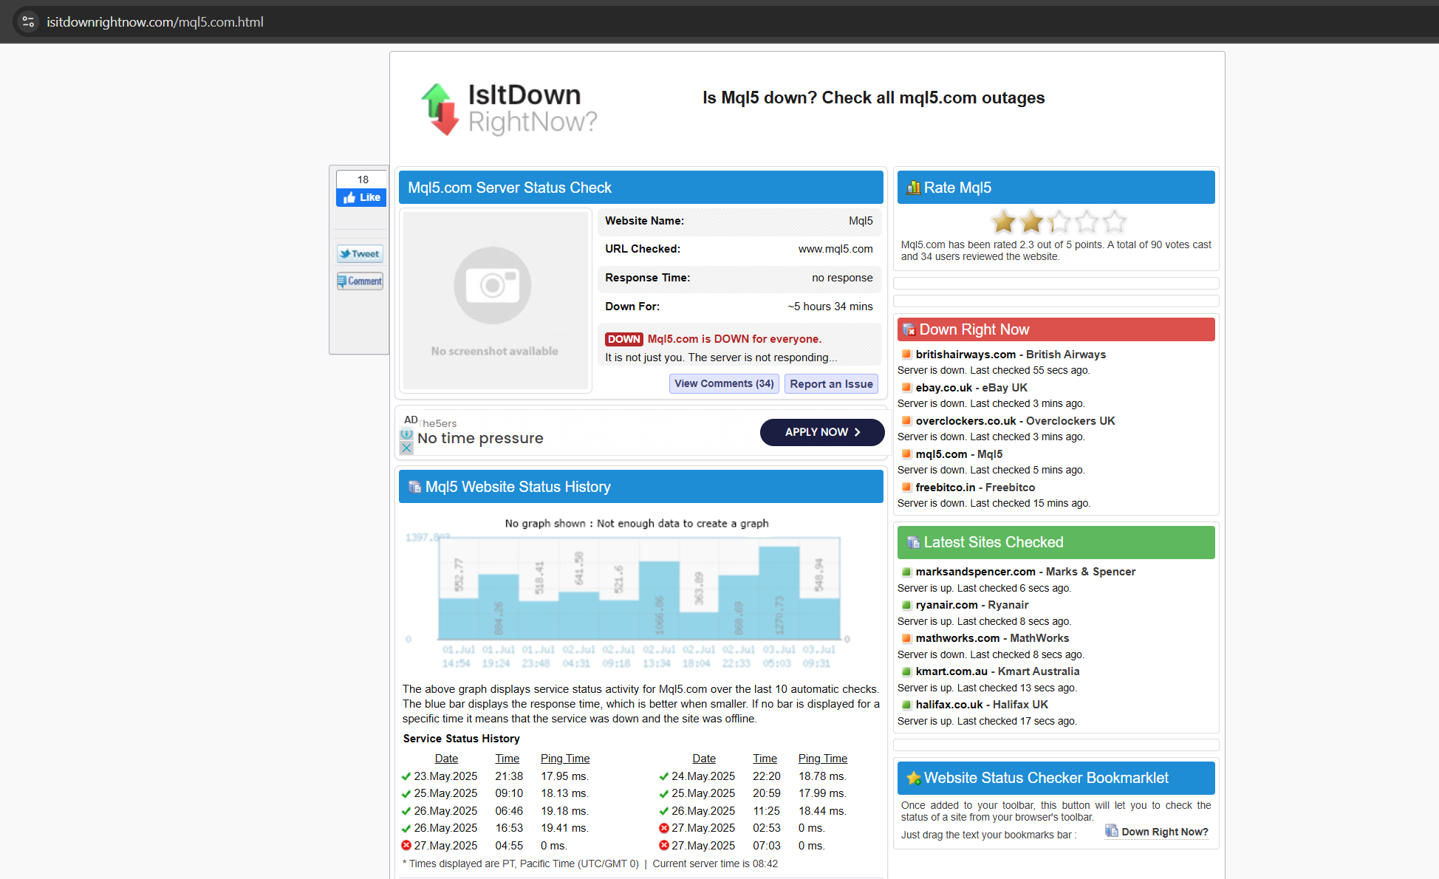Rate Mql5 five stars
Viewport: 1439px width, 879px height.
coord(1114,221)
